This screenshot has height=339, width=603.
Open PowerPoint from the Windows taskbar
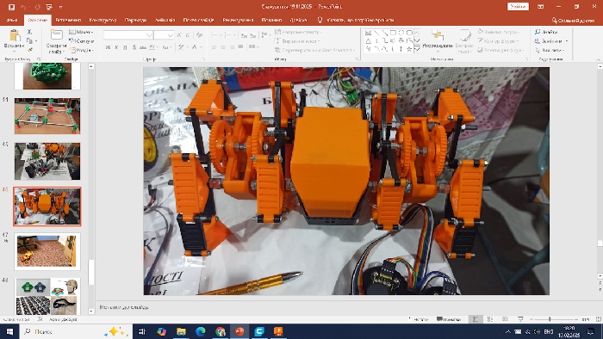click(x=239, y=331)
